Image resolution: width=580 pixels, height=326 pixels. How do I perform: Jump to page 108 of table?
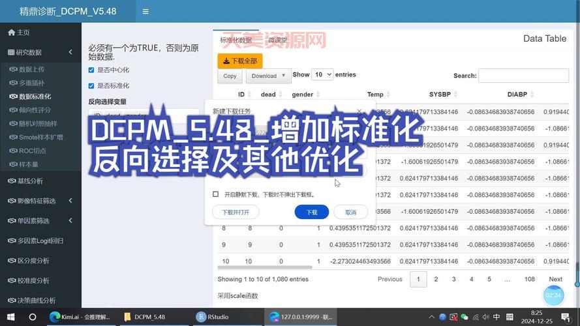tap(529, 279)
